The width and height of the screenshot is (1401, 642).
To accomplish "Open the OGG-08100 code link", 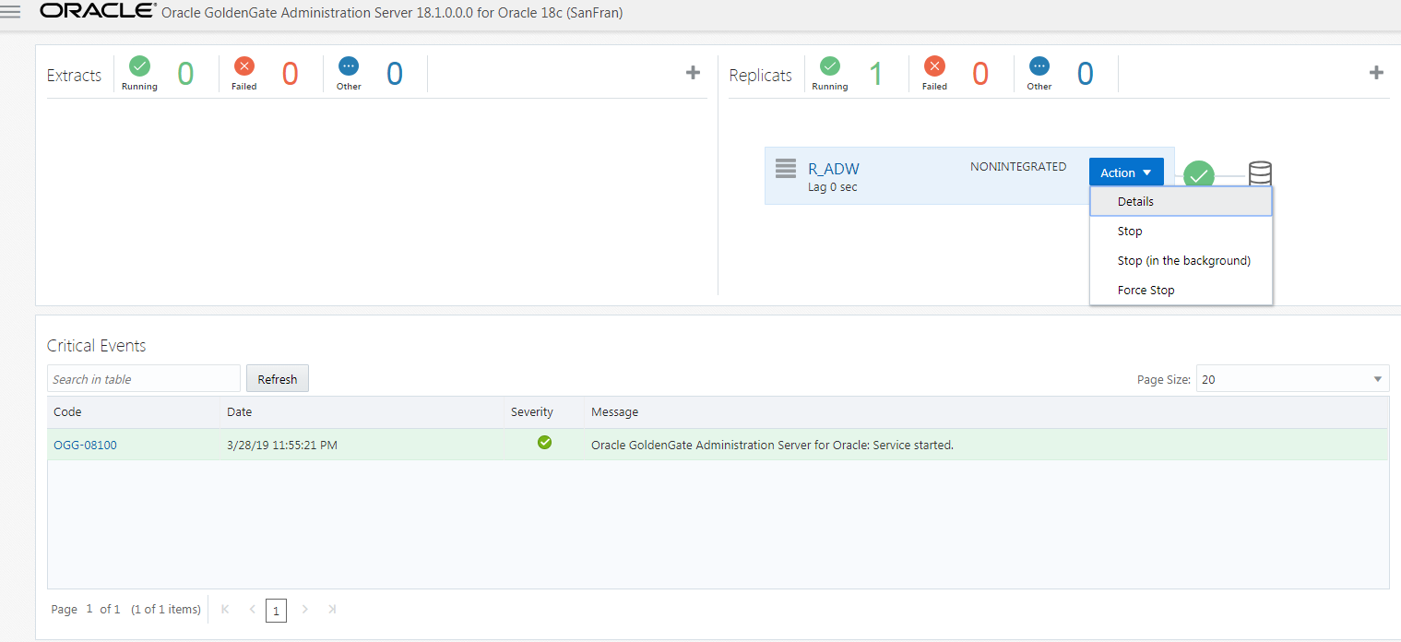I will [x=85, y=445].
